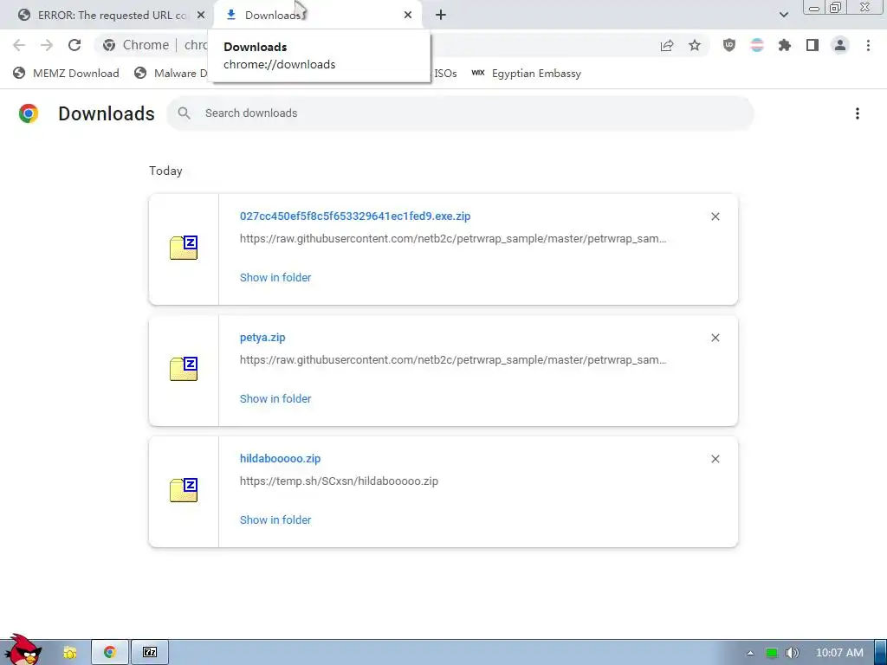Image resolution: width=887 pixels, height=665 pixels.
Task: Open the volume speaker tray icon
Action: [x=793, y=653]
